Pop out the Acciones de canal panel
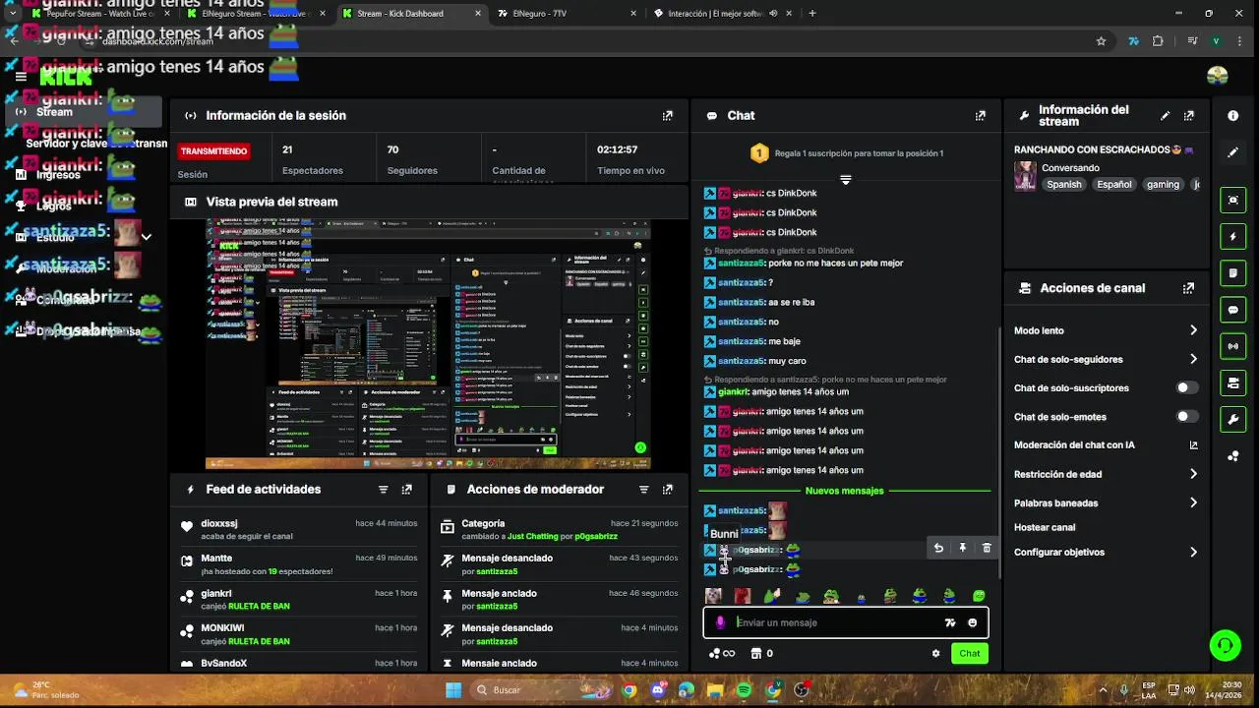Viewport: 1259px width, 708px height. pyautogui.click(x=1189, y=288)
